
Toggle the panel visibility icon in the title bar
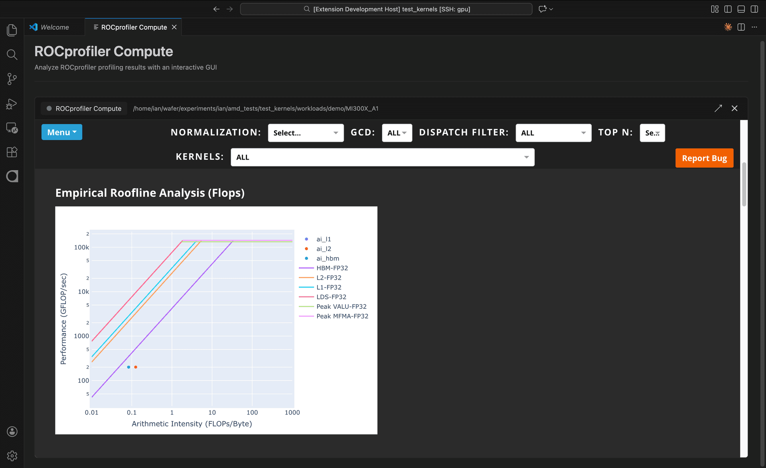tap(741, 9)
